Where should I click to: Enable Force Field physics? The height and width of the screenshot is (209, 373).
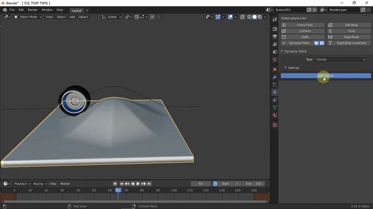[x=302, y=25]
